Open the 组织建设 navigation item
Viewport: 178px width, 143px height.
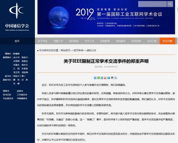click(x=74, y=41)
